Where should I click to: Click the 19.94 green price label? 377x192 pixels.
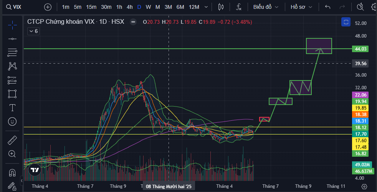[360, 101]
